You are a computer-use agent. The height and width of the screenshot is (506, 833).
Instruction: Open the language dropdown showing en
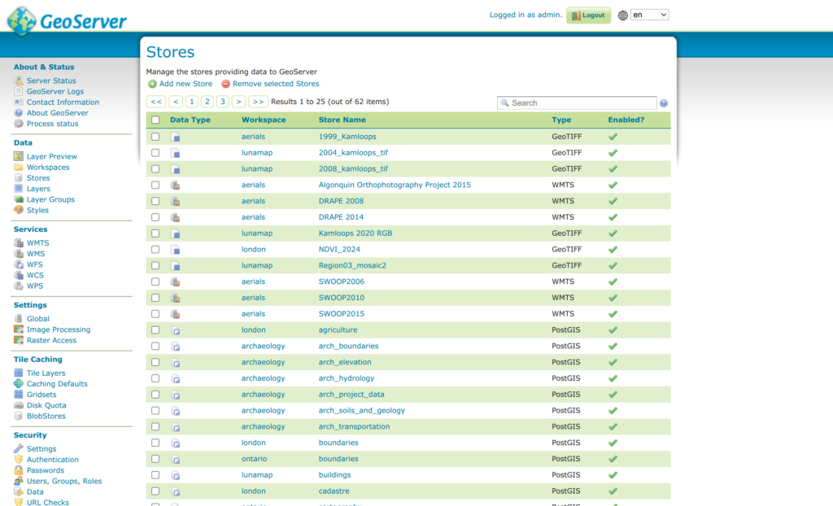click(649, 15)
